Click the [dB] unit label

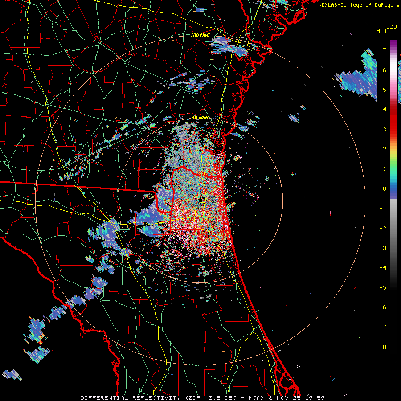[x=380, y=31]
